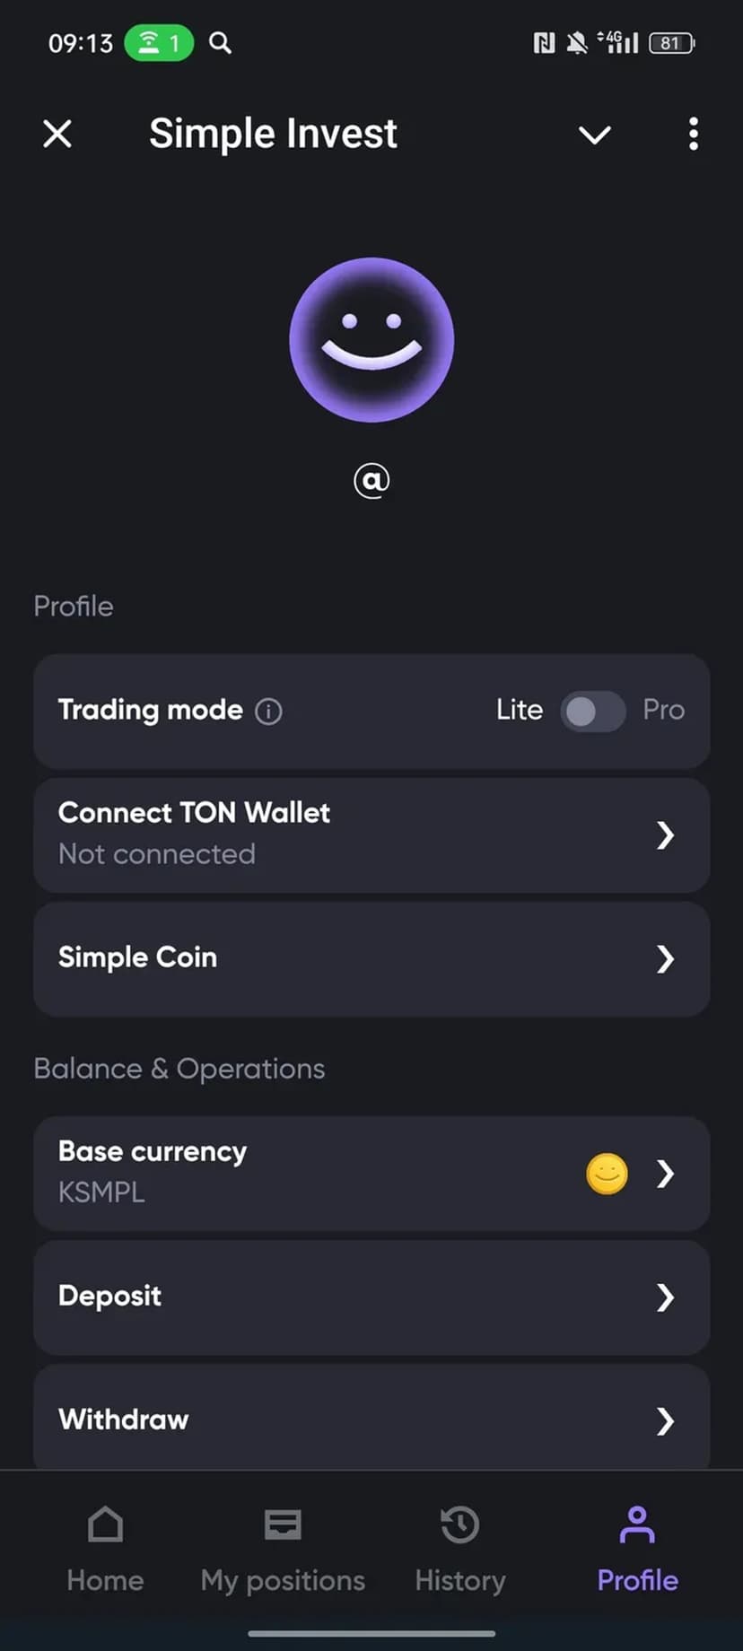Image resolution: width=743 pixels, height=1651 pixels.
Task: Expand the Simple Coin row arrow
Action: [665, 959]
